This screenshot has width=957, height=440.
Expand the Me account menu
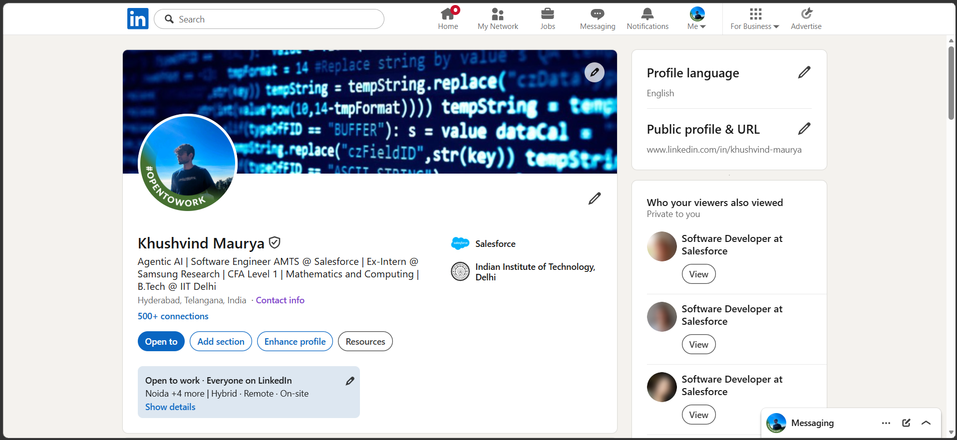point(697,19)
